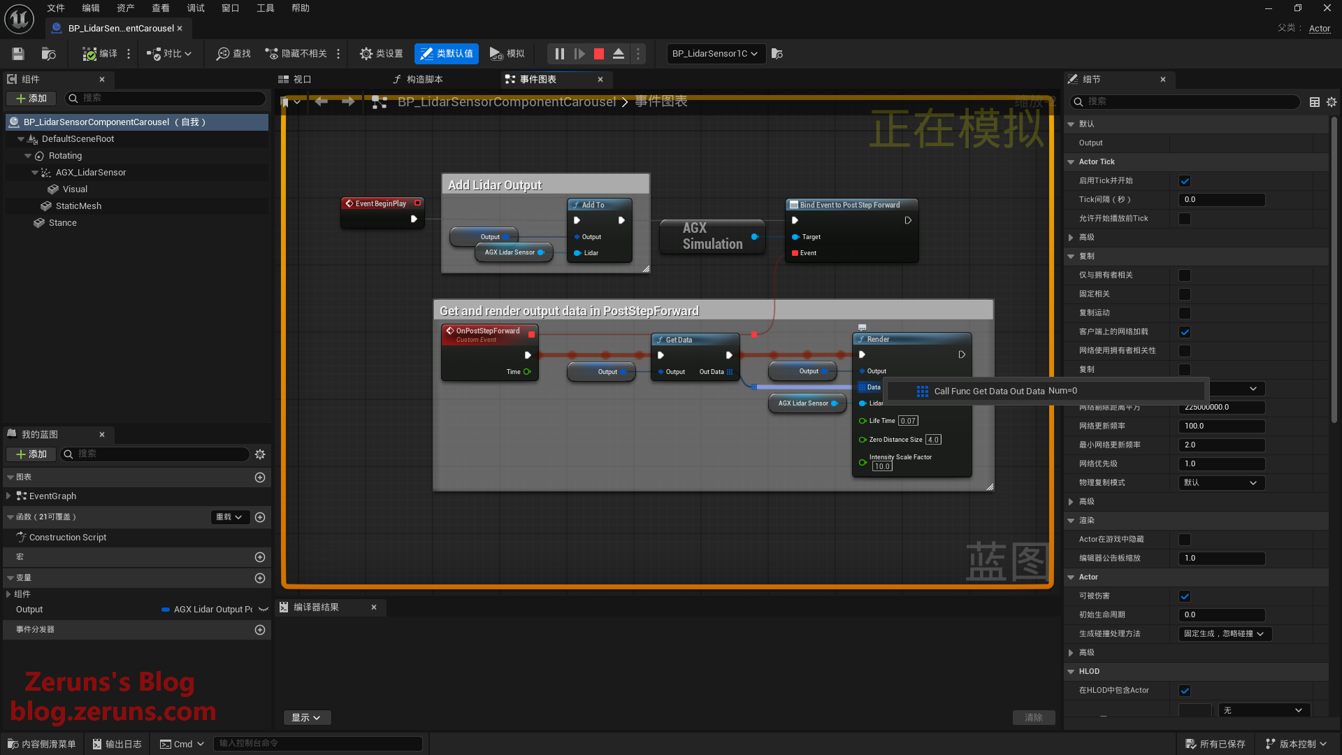Pause the running simulation

559,54
